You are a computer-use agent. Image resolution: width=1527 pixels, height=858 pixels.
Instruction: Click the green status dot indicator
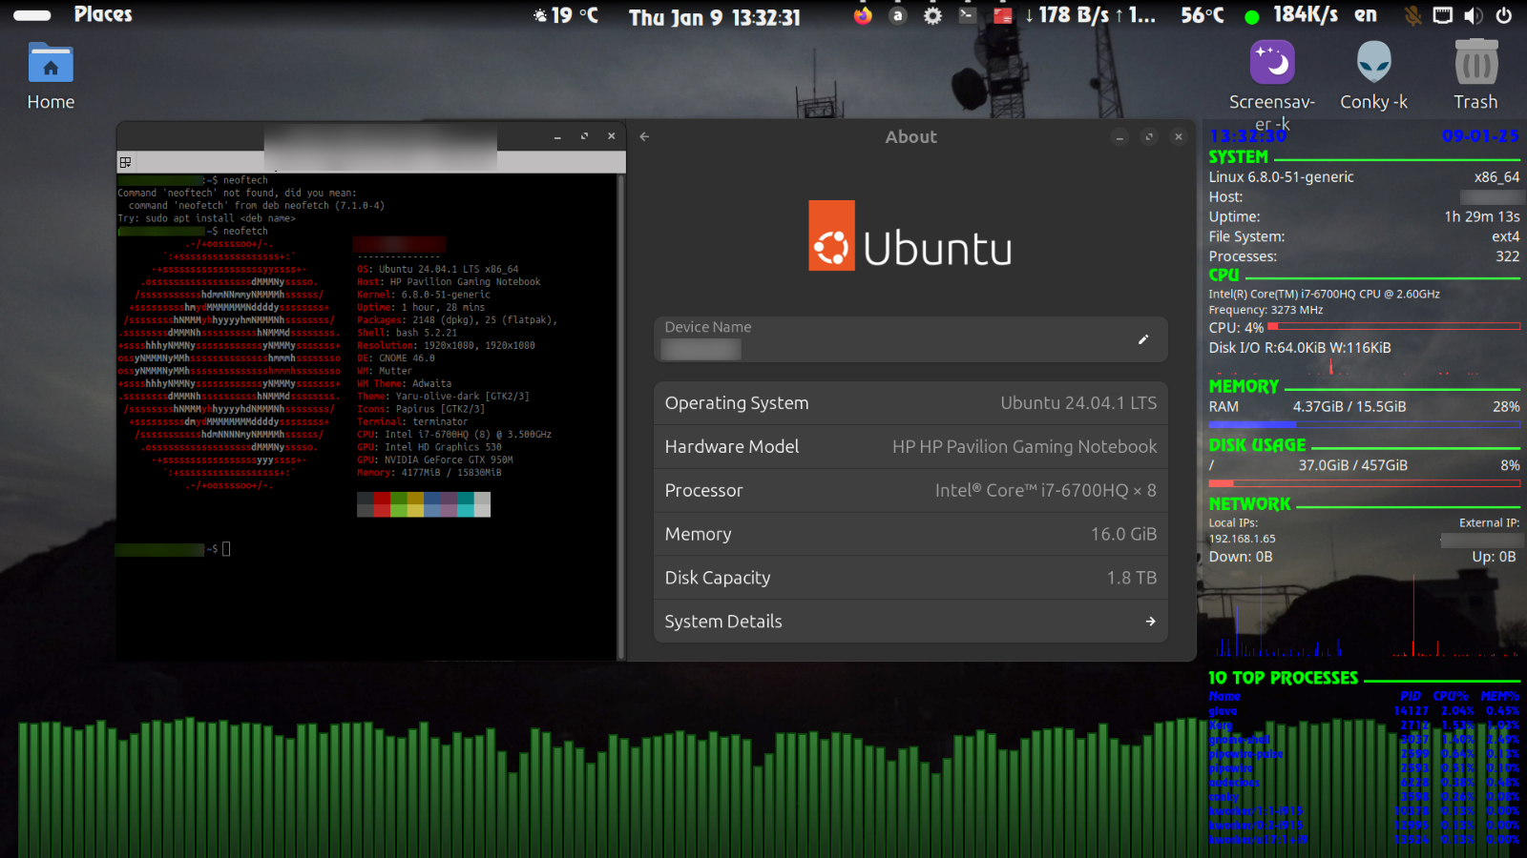1252,16
